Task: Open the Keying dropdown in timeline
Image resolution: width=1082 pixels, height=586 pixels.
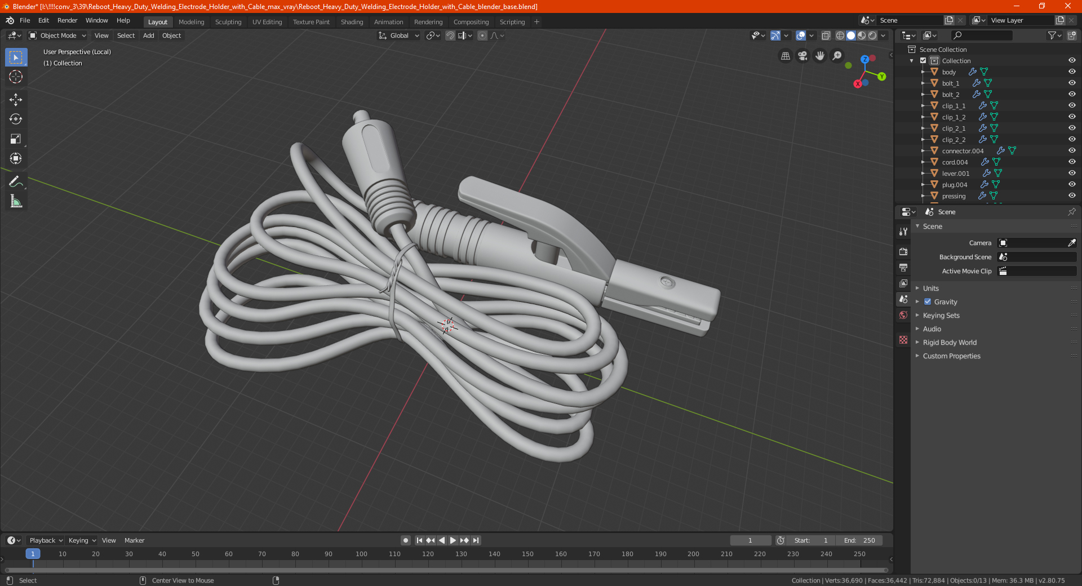Action: coord(82,540)
